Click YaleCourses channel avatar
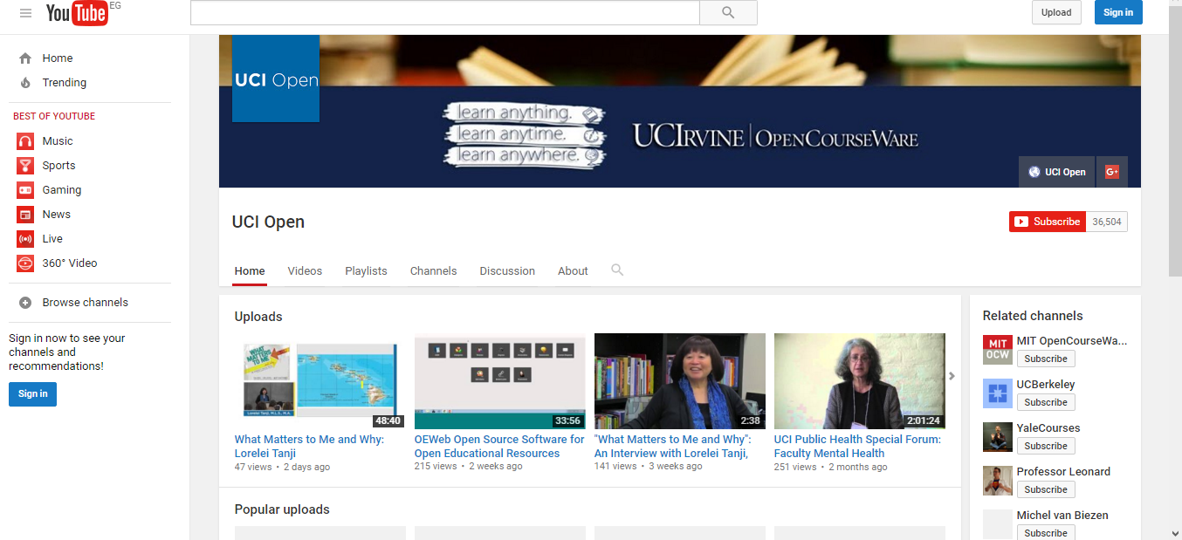Viewport: 1182px width, 540px height. click(x=997, y=437)
